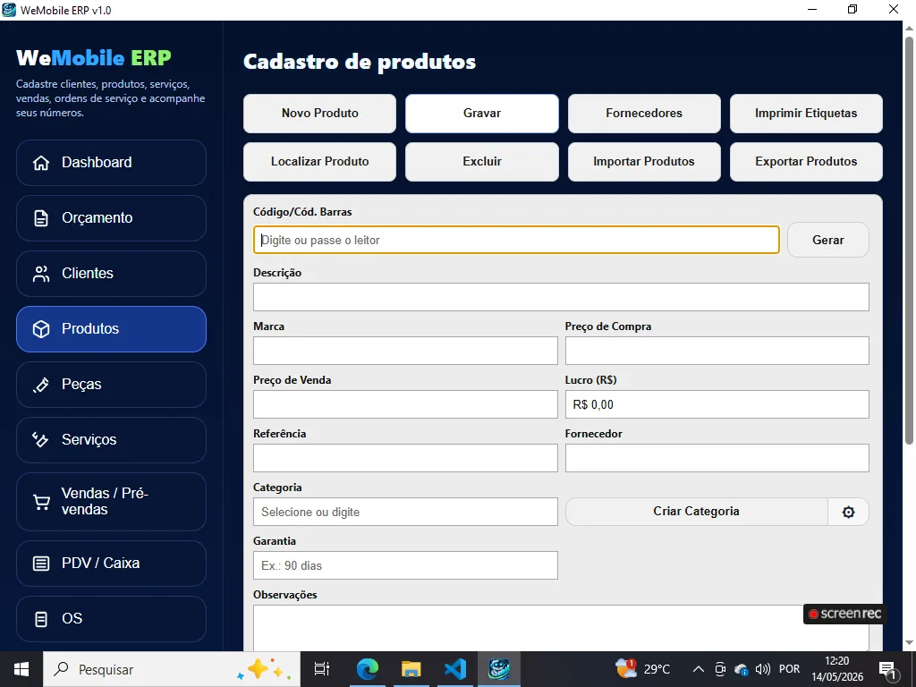Select Produtos in the sidebar
The image size is (916, 687).
(x=111, y=329)
